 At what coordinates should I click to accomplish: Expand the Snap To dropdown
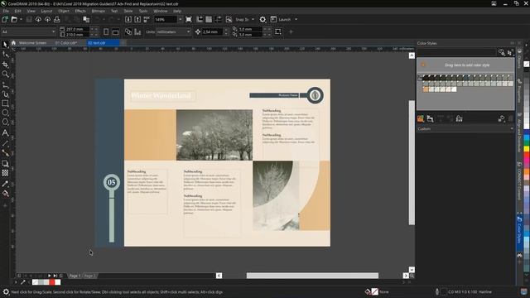pos(253,20)
